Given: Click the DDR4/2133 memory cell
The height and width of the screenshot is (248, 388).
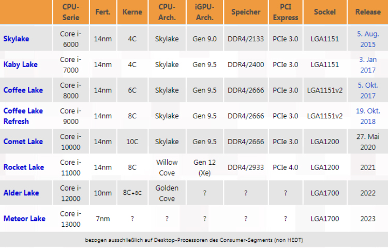Looking at the screenshot, I should click(246, 39).
